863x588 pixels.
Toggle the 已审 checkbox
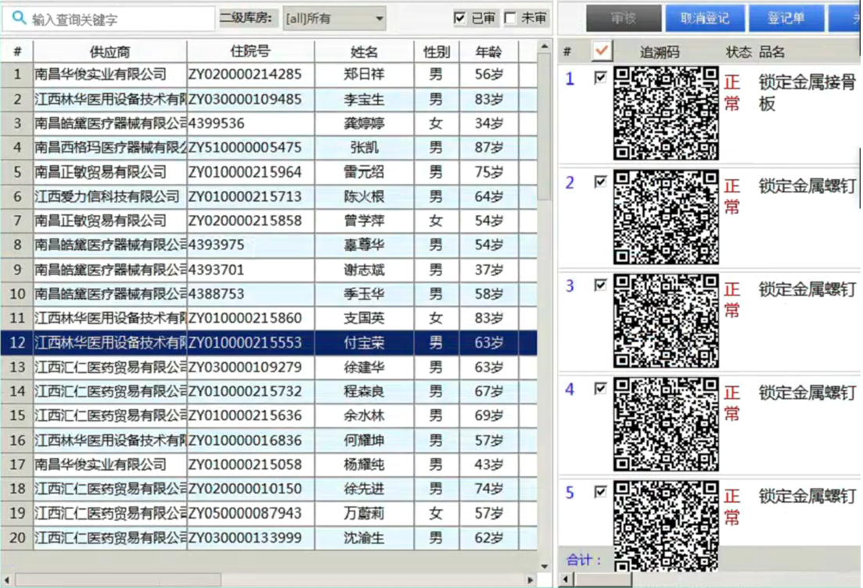[x=459, y=18]
